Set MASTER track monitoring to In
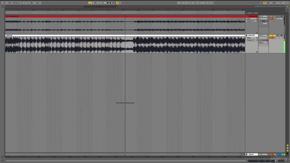290x163 pixels. [260, 40]
